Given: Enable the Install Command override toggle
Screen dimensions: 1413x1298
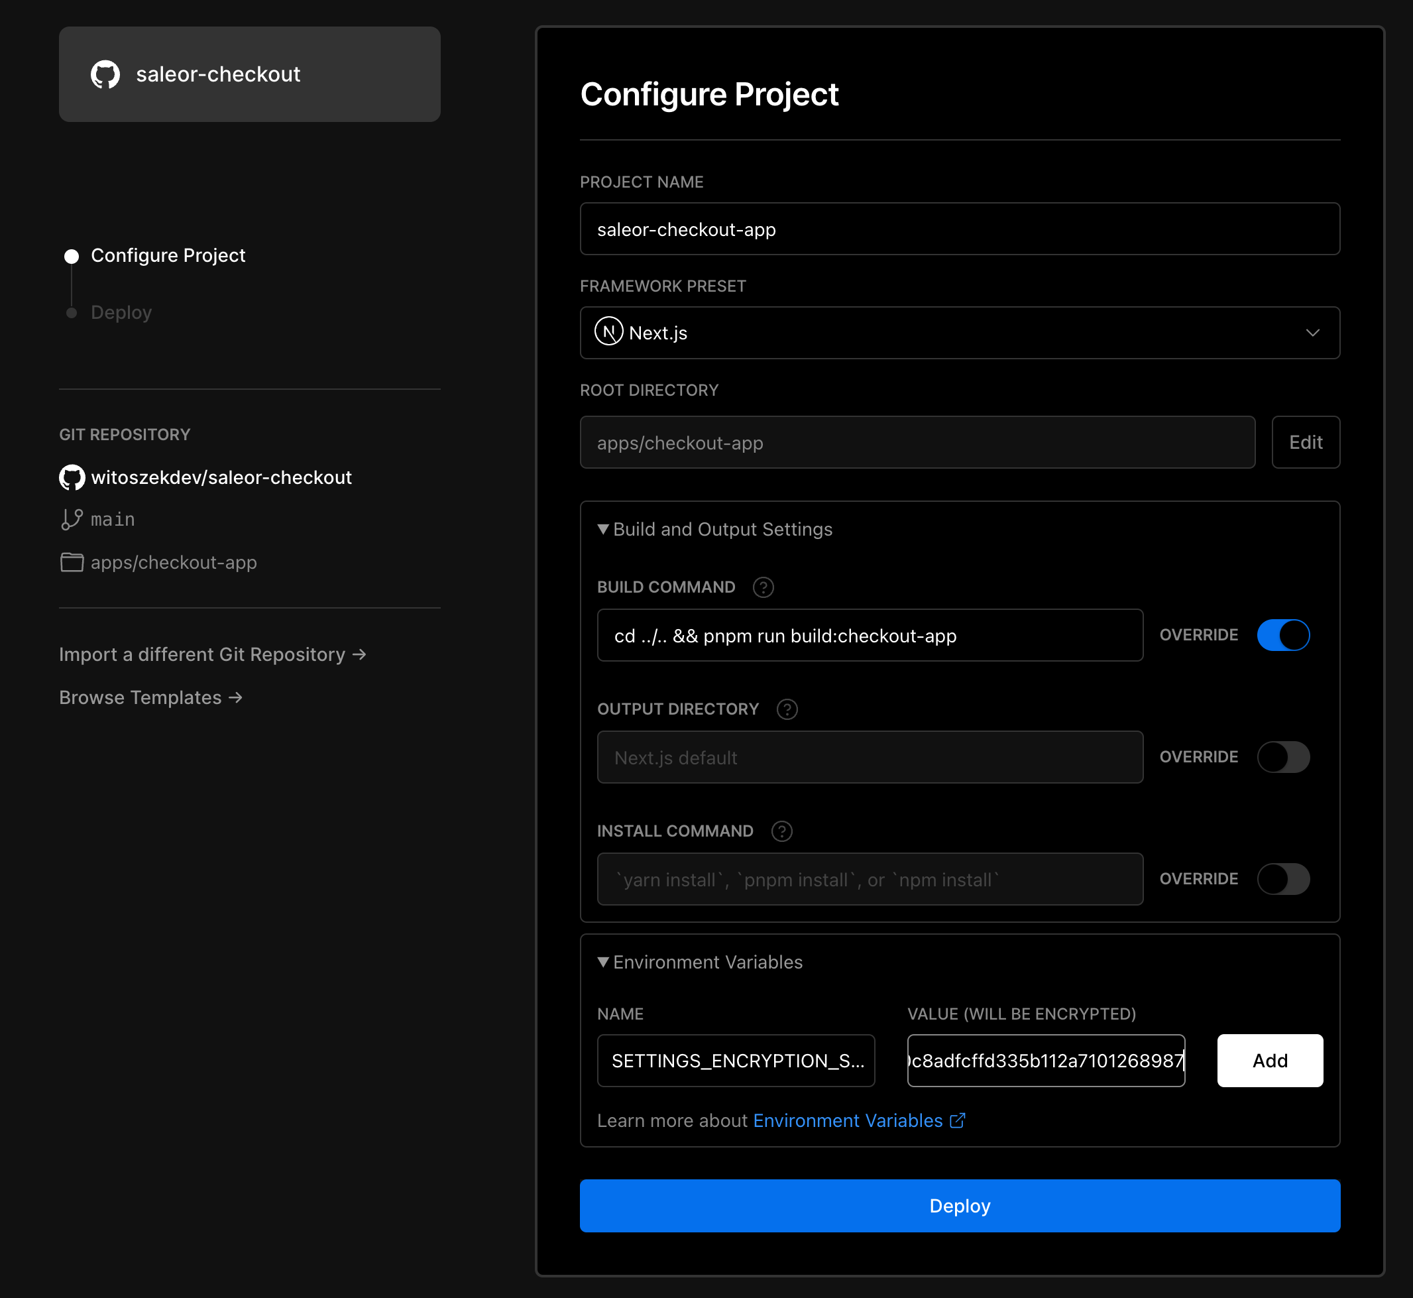Looking at the screenshot, I should tap(1282, 880).
